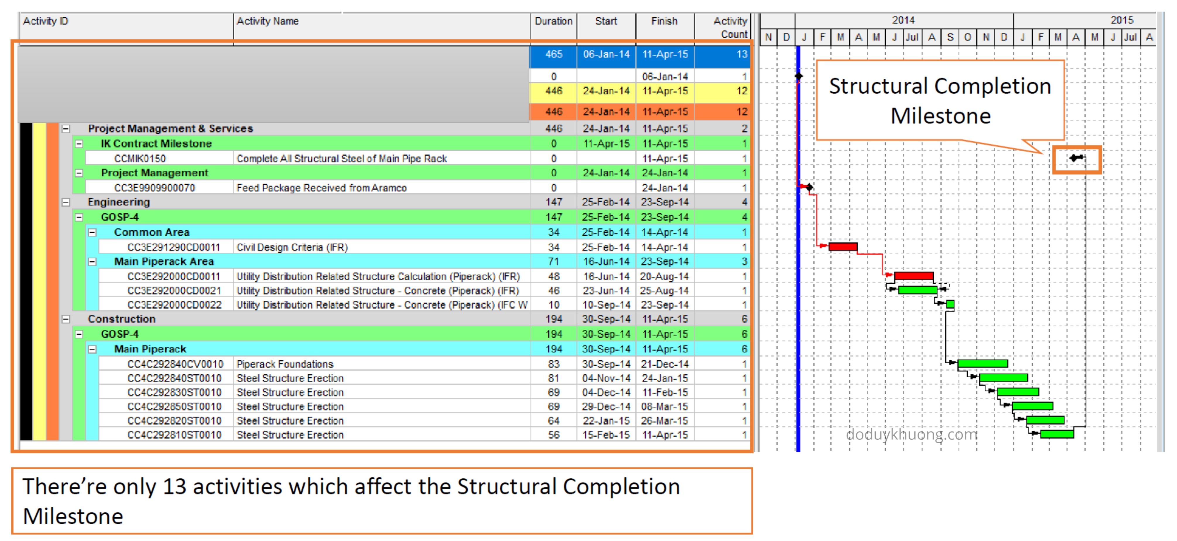1177x541 pixels.
Task: Collapse the Engineering WBS group
Action: click(x=66, y=202)
